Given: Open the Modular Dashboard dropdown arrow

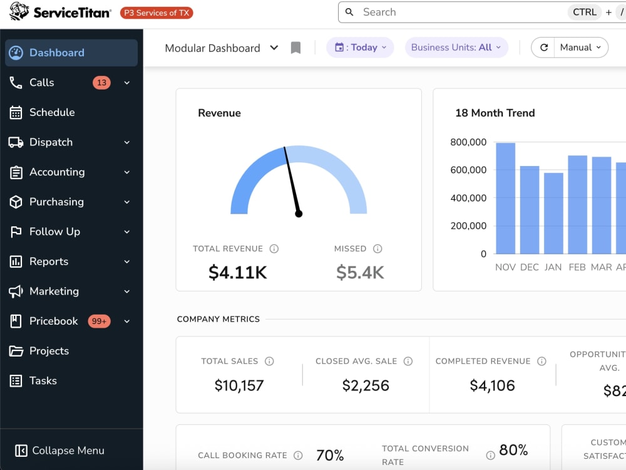Looking at the screenshot, I should click(x=274, y=48).
